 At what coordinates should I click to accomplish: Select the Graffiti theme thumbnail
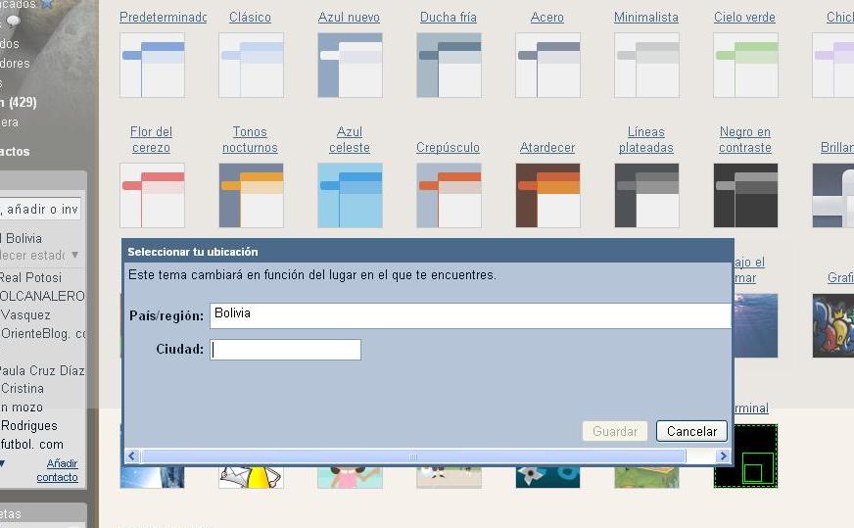pos(832,326)
